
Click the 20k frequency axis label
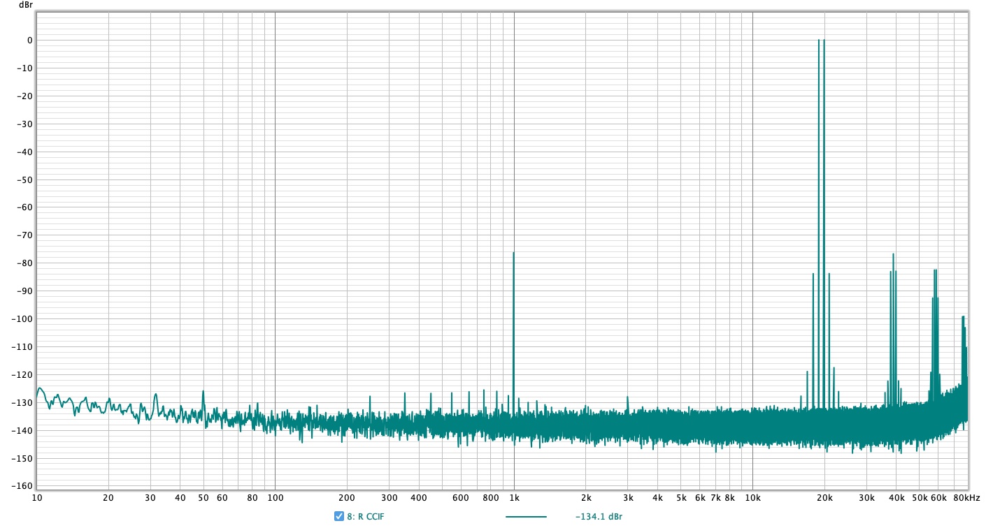click(x=825, y=498)
